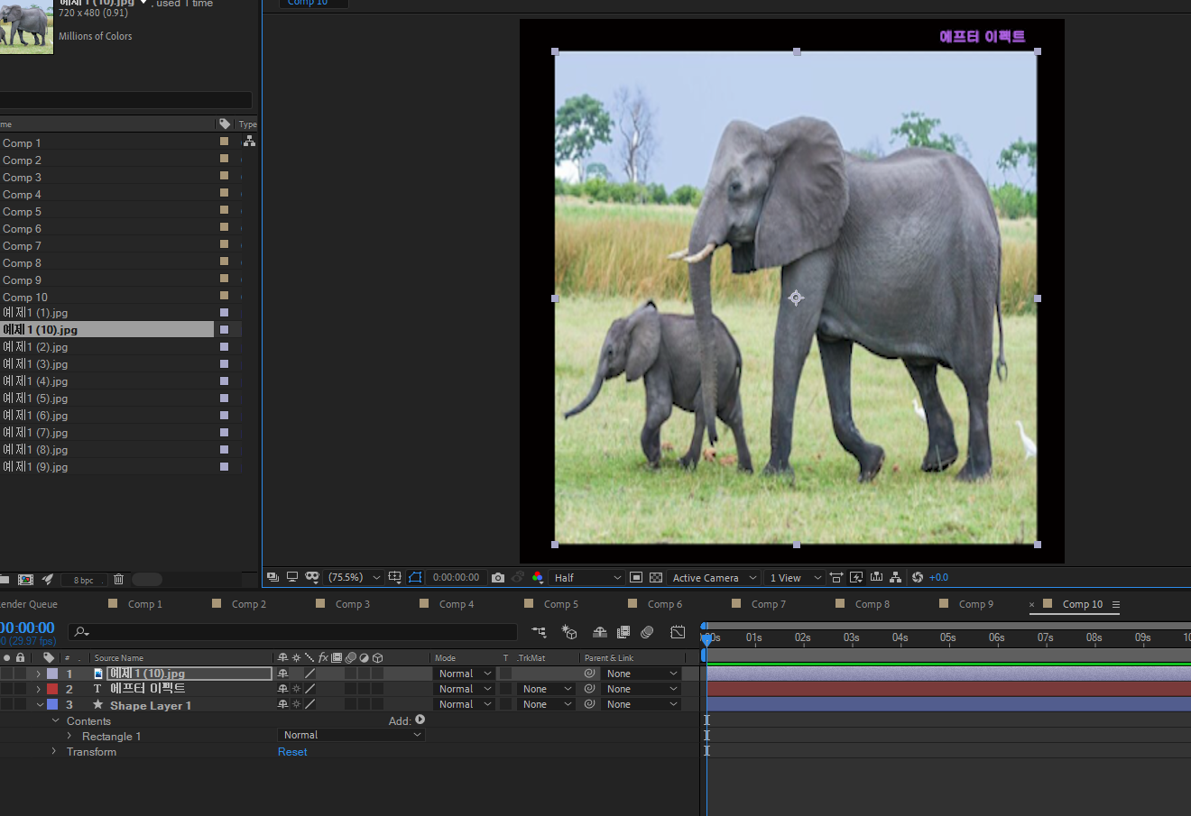This screenshot has height=816, width=1191.
Task: Select Comp 3 in the Project panel
Action: pos(22,178)
